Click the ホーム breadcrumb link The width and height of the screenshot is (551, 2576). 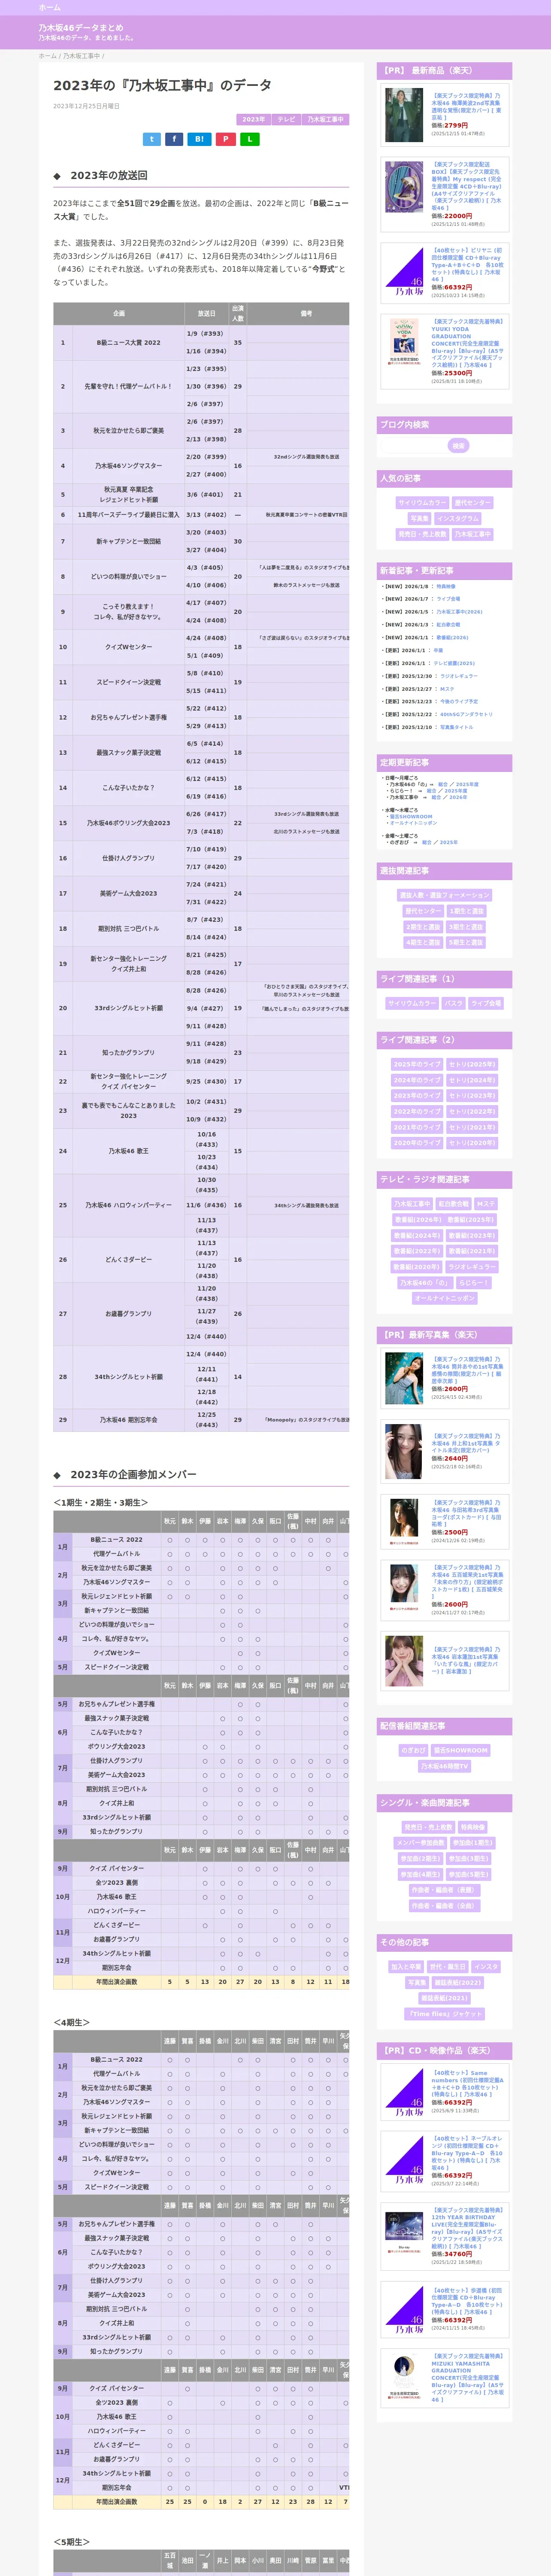pyautogui.click(x=47, y=56)
